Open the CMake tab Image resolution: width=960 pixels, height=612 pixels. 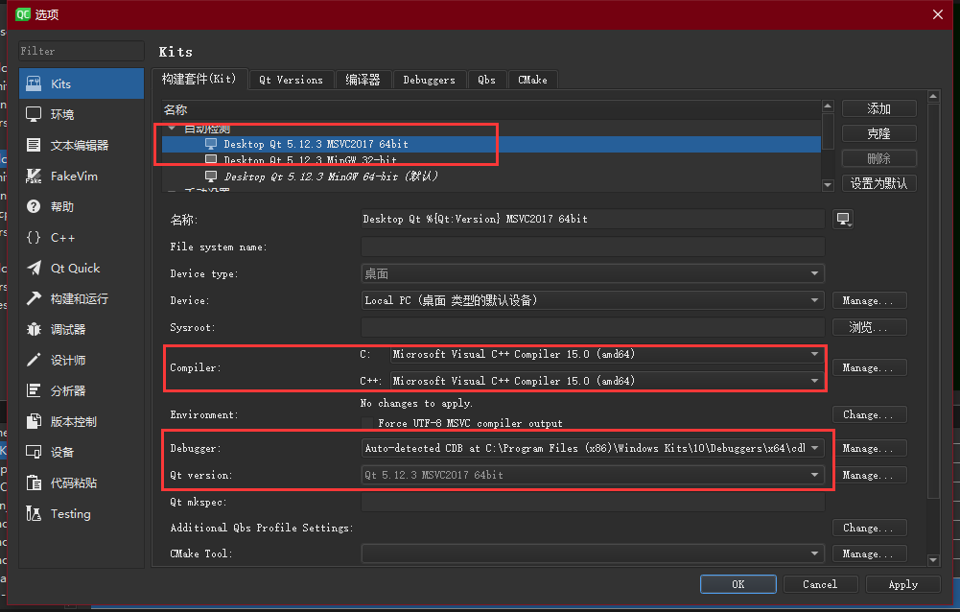(x=532, y=80)
